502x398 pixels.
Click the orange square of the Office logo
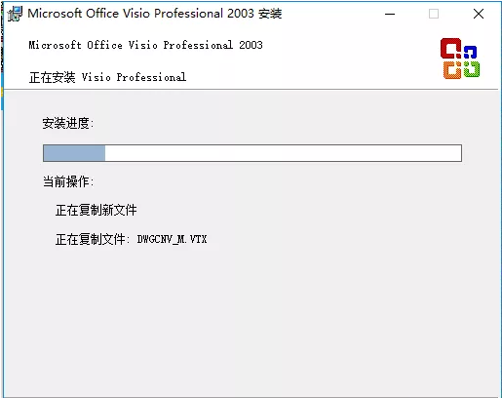[452, 70]
